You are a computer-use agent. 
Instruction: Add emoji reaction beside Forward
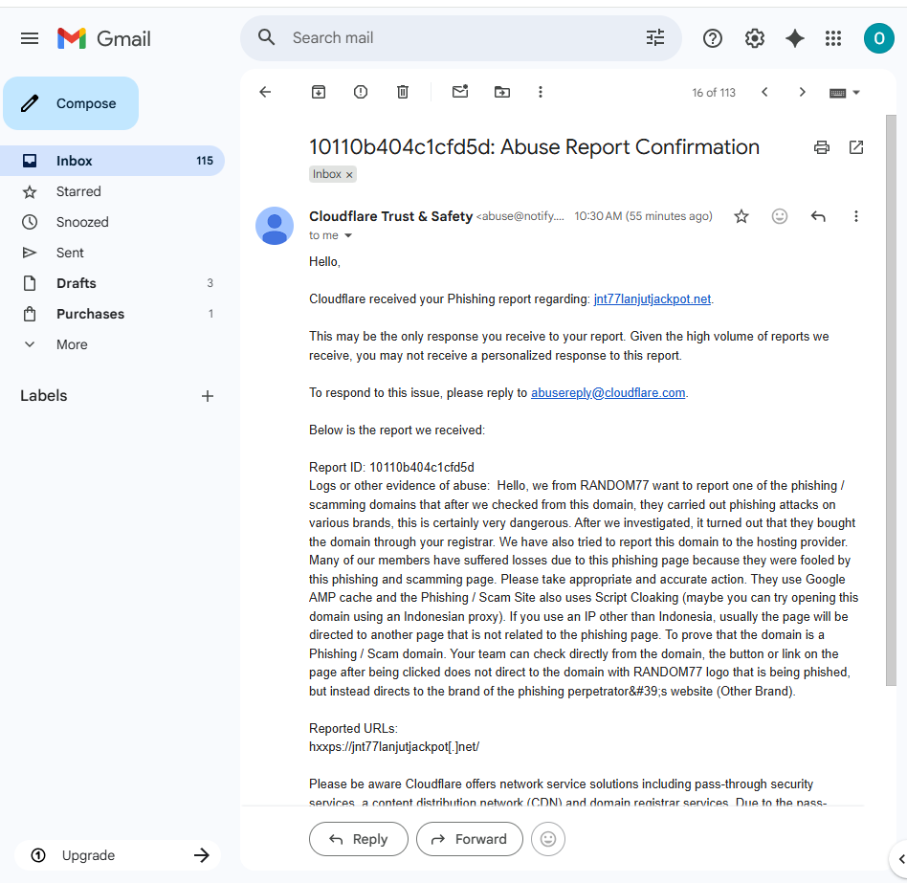[x=548, y=839]
